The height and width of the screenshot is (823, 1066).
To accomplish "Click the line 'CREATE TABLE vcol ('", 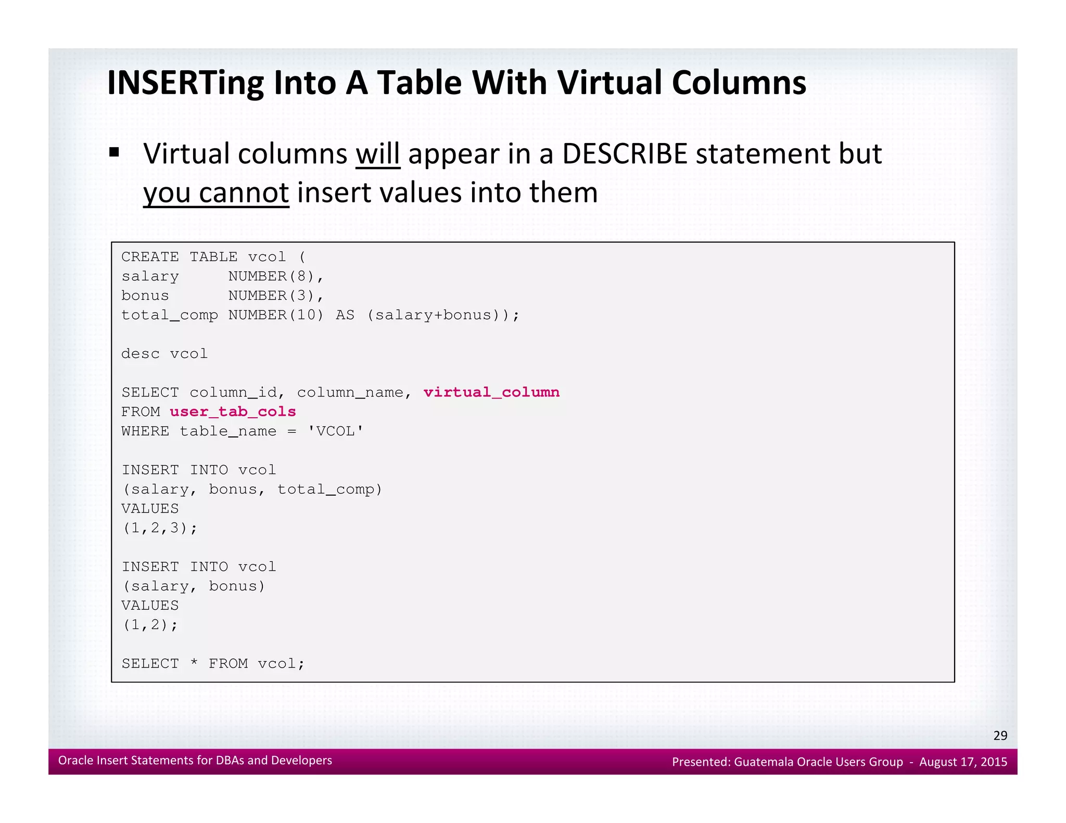I will (214, 257).
